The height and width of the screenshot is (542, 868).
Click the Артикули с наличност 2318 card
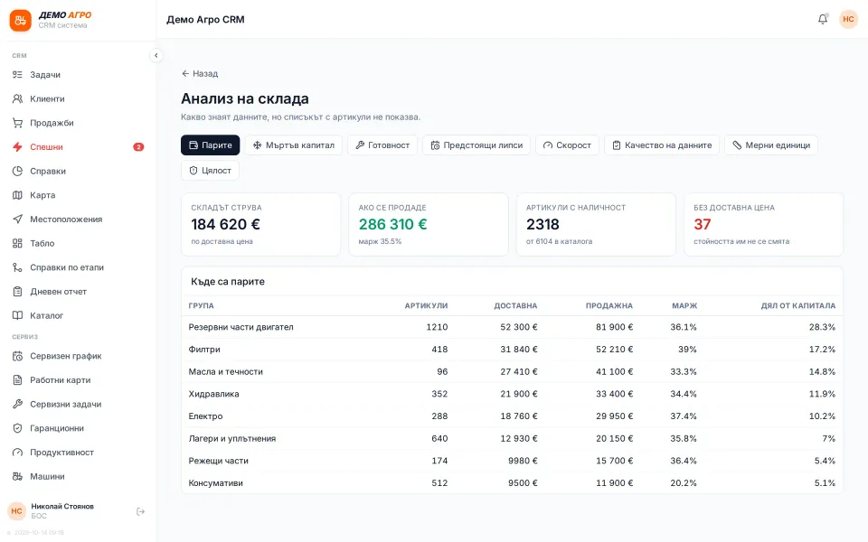(596, 225)
